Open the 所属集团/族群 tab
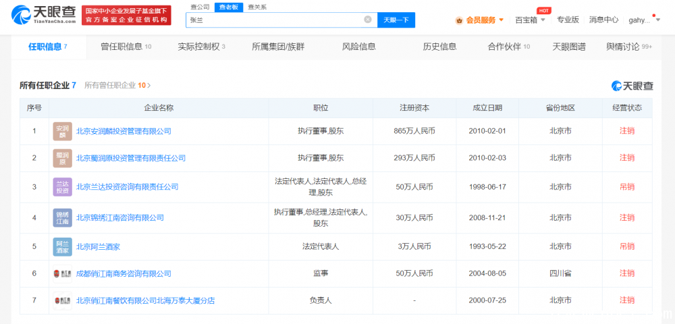Screen dimensions: 675x324 (x=278, y=47)
